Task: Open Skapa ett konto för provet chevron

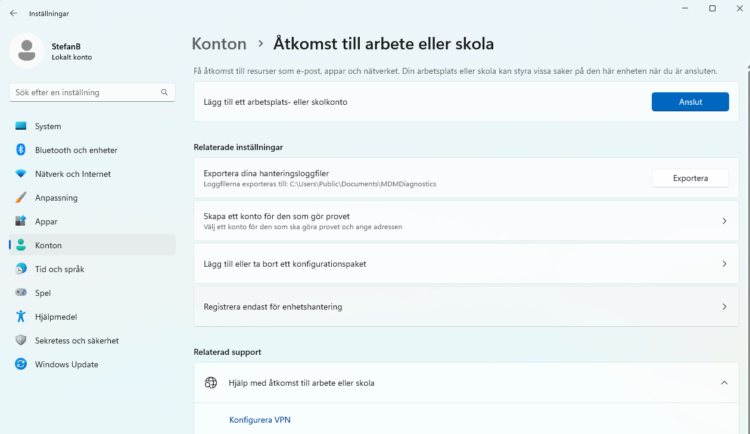Action: click(x=724, y=221)
